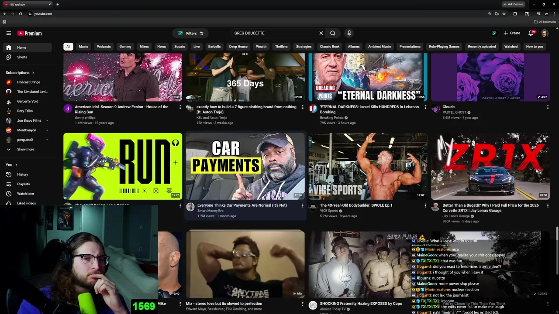Open penguinz0 subscription

point(27,140)
